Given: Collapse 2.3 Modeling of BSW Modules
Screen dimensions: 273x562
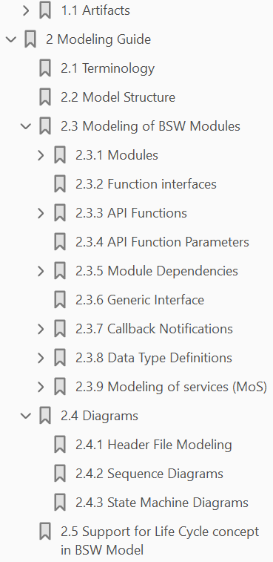Looking at the screenshot, I should [26, 126].
